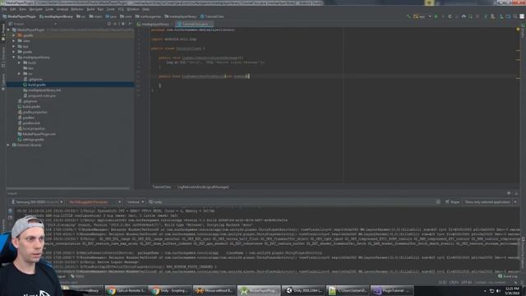Select proguard-rules.pro file
The image size is (526, 296).
click(39, 95)
